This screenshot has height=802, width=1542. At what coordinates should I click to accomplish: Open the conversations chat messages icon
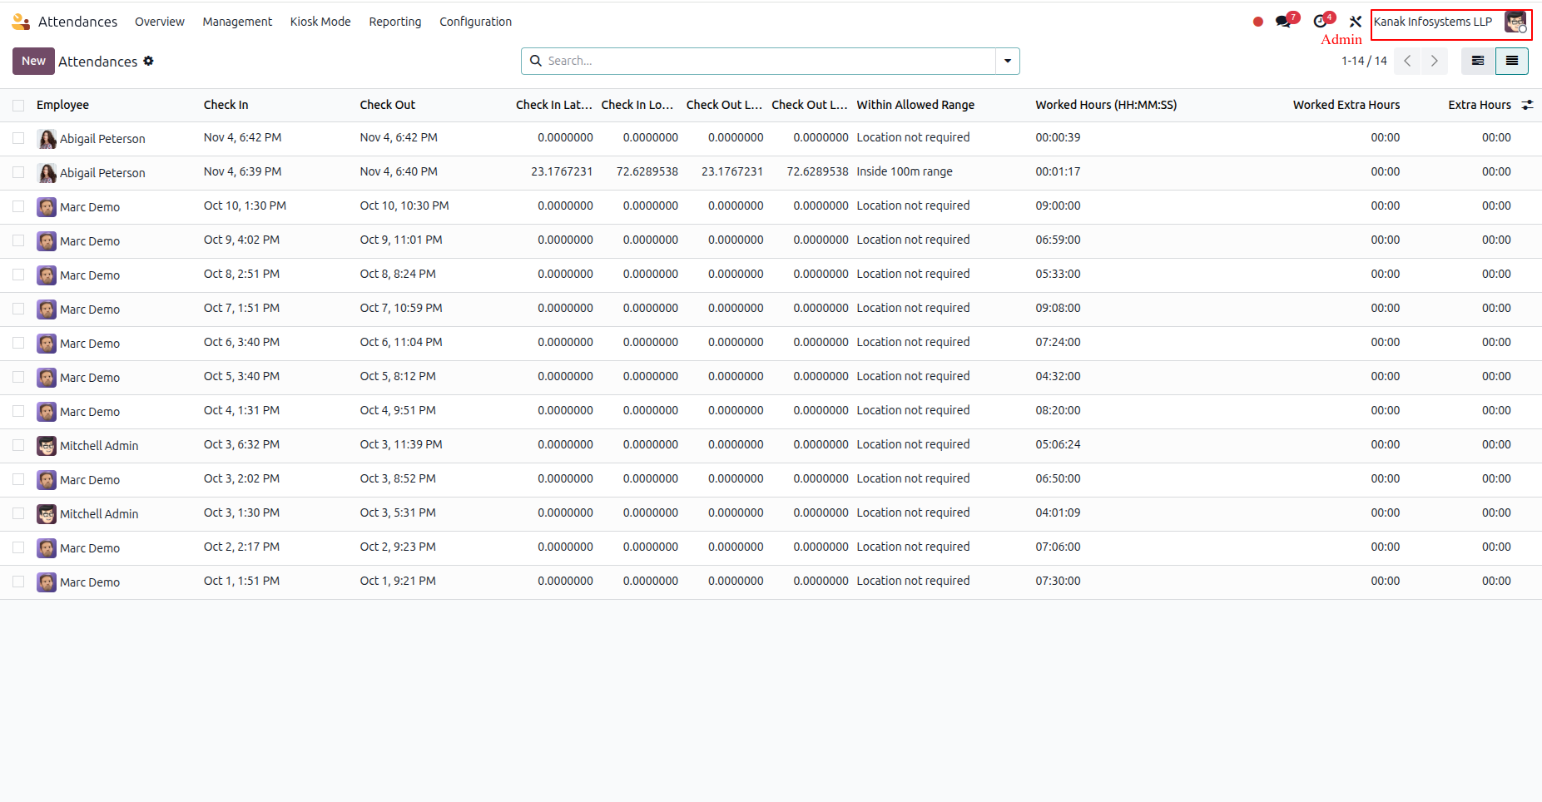(1283, 22)
